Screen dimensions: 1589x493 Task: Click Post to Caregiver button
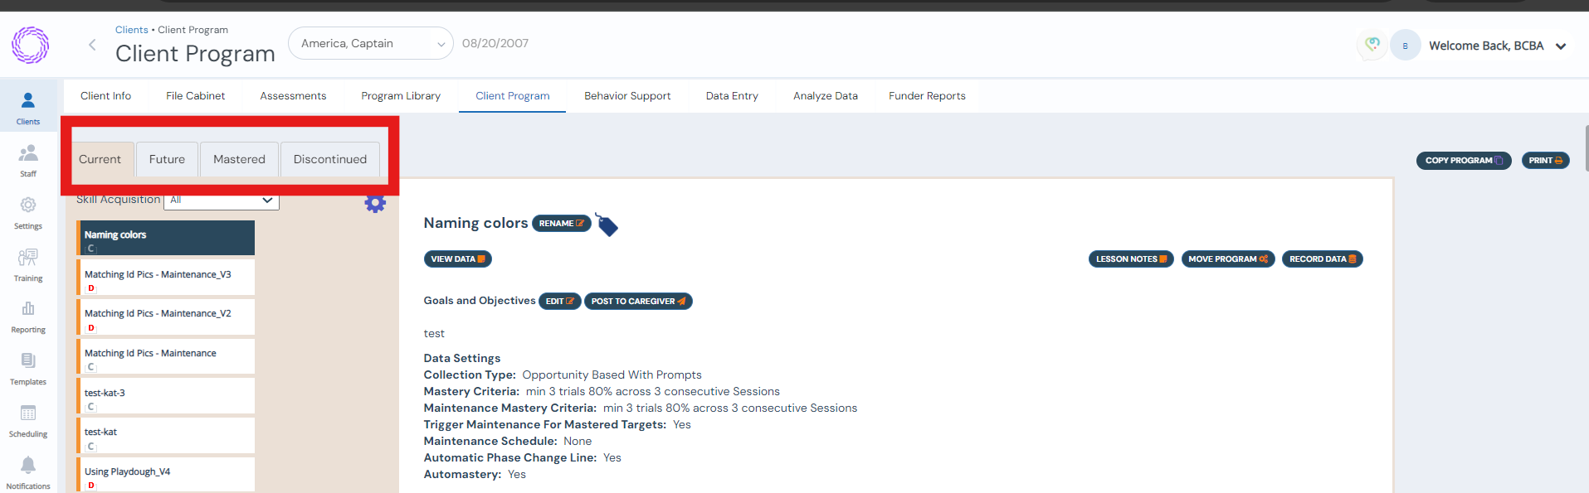pyautogui.click(x=637, y=302)
